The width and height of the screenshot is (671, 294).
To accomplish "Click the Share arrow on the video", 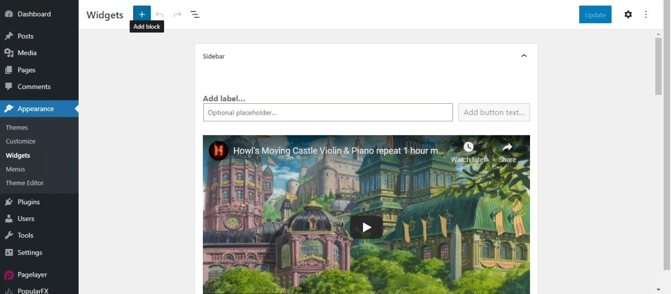I will (507, 147).
